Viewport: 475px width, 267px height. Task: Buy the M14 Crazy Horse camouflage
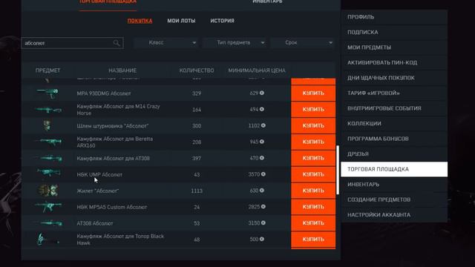coord(313,109)
